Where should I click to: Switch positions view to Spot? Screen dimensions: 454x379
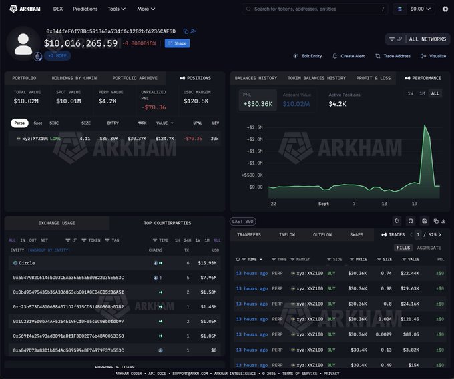38,123
